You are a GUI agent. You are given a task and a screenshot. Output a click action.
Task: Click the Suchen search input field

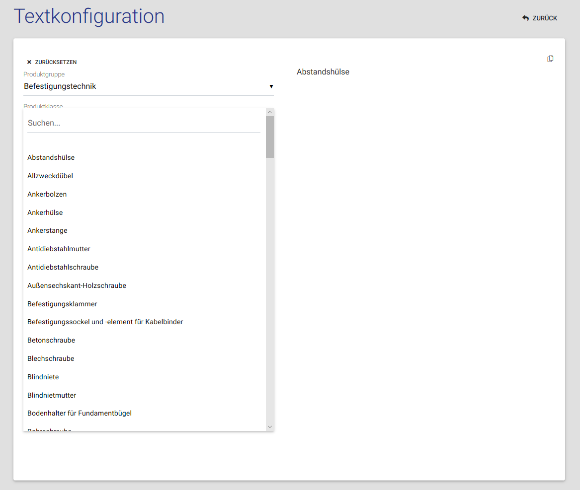pos(144,123)
